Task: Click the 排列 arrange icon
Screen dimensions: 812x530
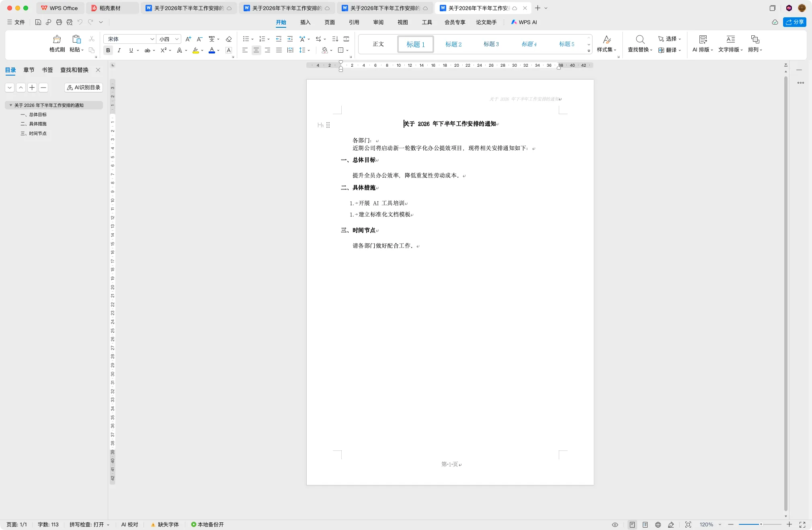Action: [755, 39]
